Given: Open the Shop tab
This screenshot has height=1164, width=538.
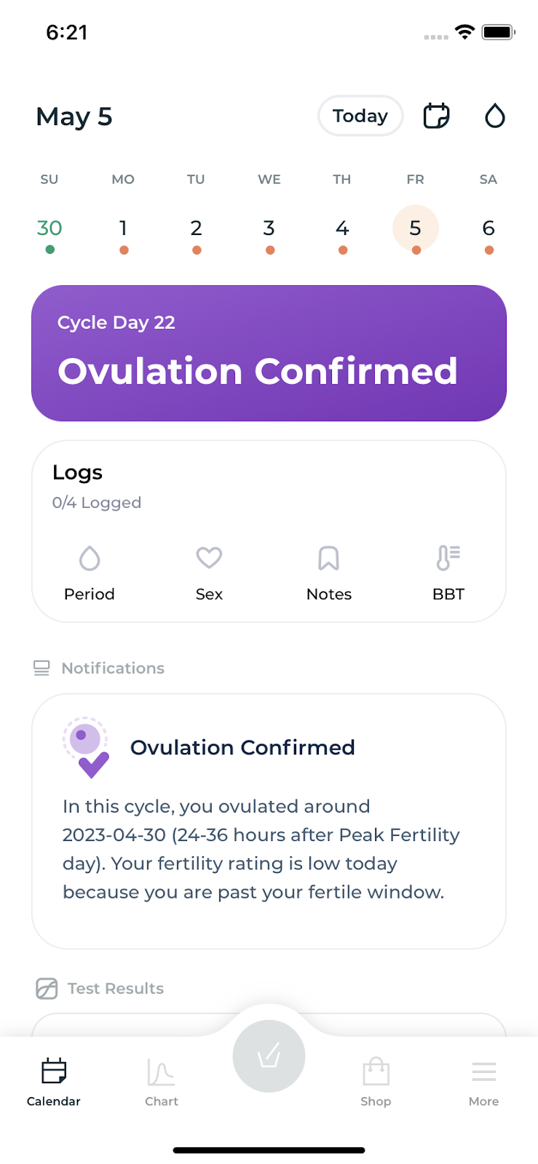Looking at the screenshot, I should tap(376, 1082).
